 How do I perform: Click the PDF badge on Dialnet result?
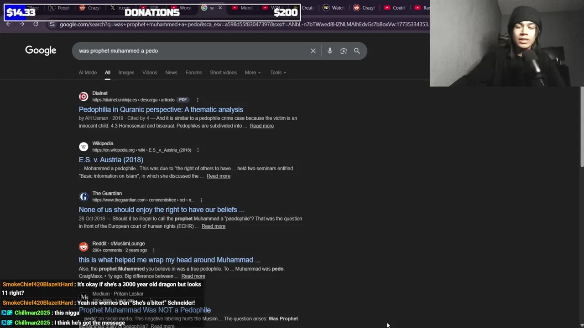(182, 100)
